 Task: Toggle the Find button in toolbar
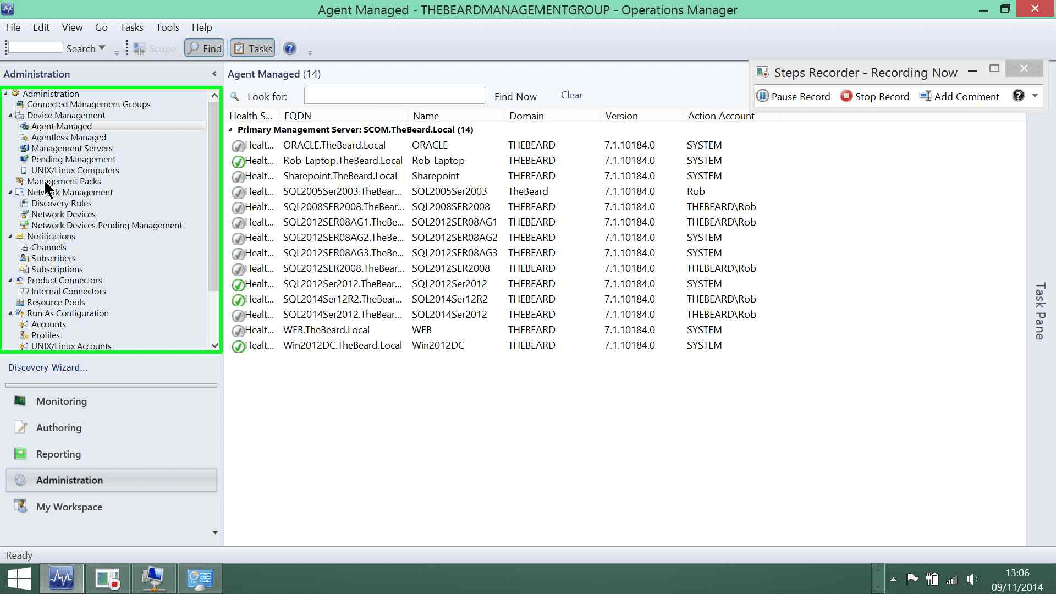click(x=204, y=48)
